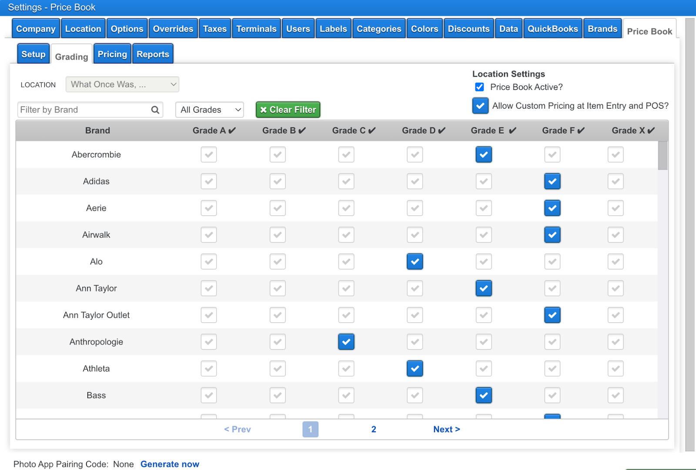Image resolution: width=696 pixels, height=470 pixels.
Task: Click current page 1 indicator
Action: coord(310,429)
